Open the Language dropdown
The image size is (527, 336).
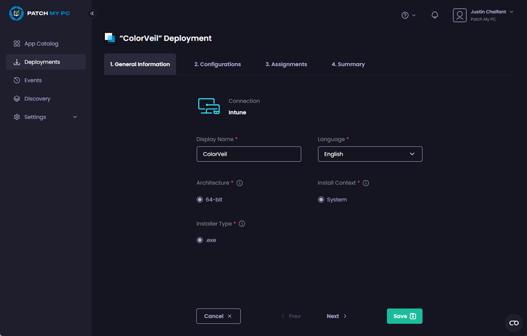370,154
